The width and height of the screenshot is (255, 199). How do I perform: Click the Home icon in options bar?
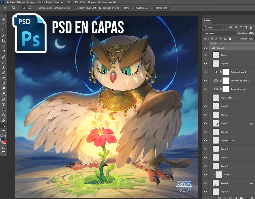point(5,8)
